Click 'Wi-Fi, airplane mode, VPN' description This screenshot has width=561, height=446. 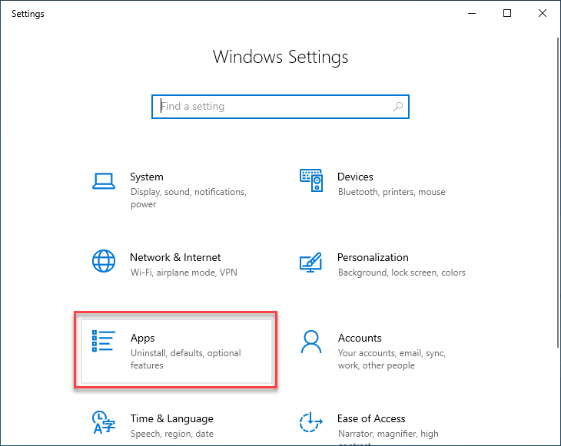pos(184,273)
